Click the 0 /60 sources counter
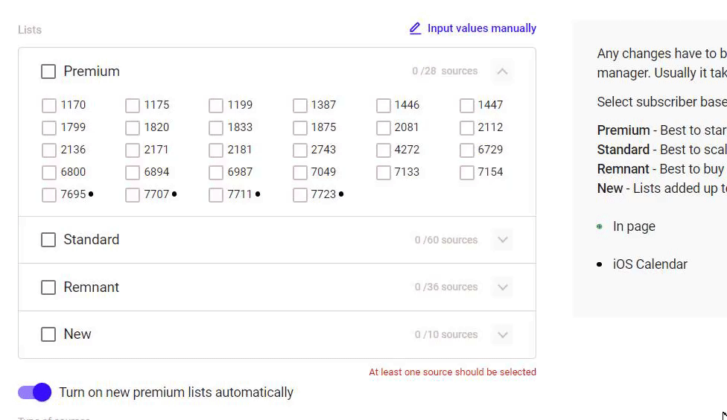727x420 pixels. [x=446, y=240]
